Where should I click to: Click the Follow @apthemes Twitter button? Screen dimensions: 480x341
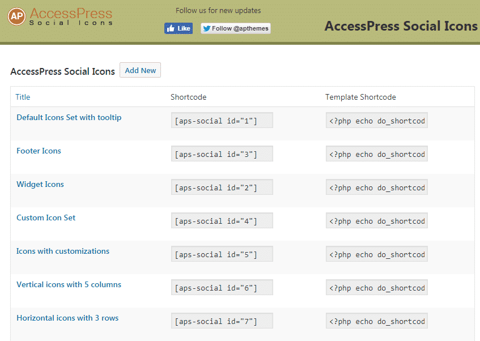pos(236,28)
